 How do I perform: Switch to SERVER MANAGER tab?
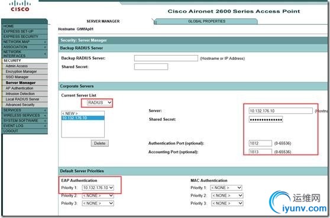[103, 21]
